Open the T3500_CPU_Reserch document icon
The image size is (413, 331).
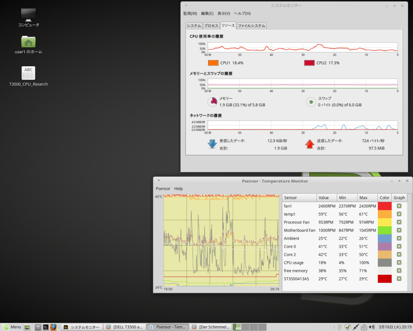(28, 73)
